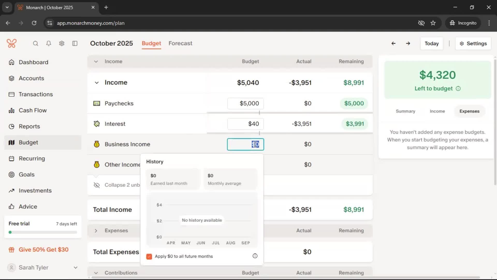Open the Sarah Tyler account dropdown
Viewport: 497px width, 280px height.
75,268
